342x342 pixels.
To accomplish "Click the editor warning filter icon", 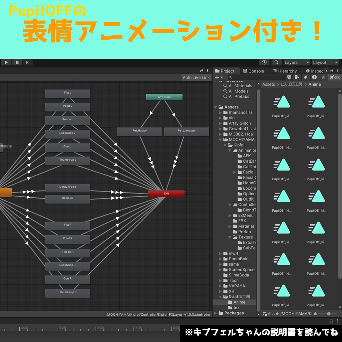I will tap(315, 77).
